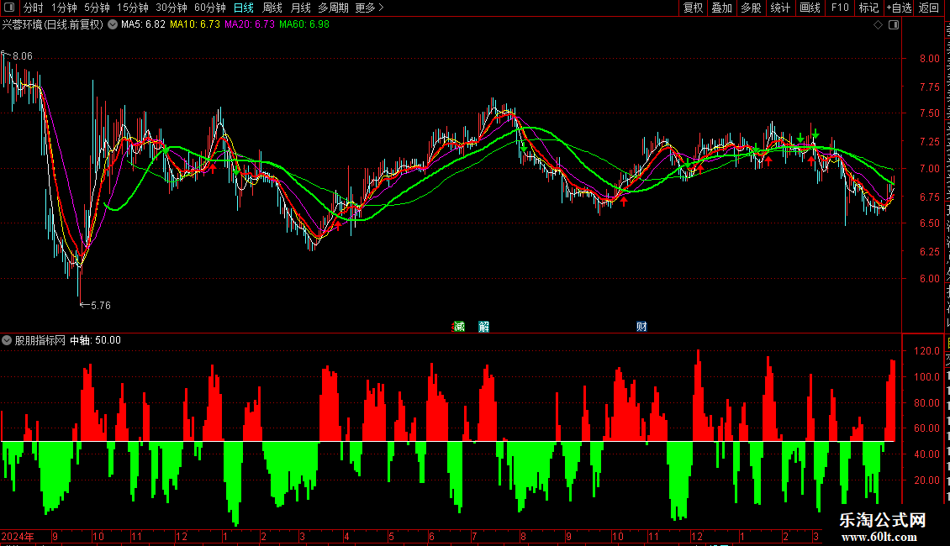Click the 20.00 indicator axis label
This screenshot has width=950, height=546.
[927, 480]
